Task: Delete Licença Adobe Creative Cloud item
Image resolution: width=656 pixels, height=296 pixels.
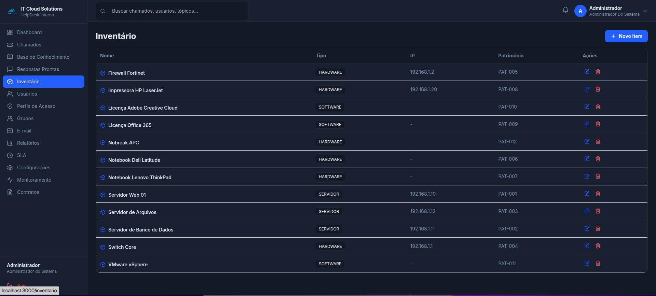Action: (x=598, y=107)
